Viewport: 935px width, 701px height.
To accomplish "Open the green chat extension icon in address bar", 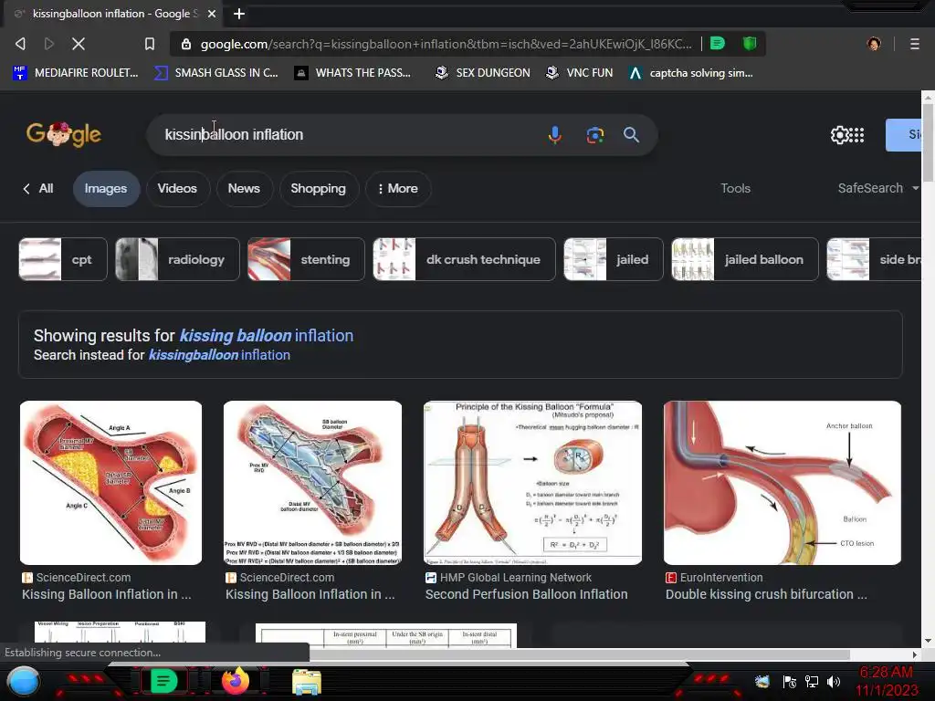I will click(x=718, y=43).
